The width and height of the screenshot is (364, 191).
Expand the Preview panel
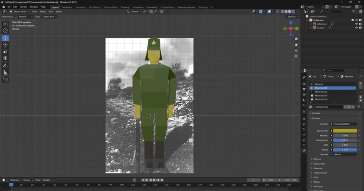(x=316, y=113)
